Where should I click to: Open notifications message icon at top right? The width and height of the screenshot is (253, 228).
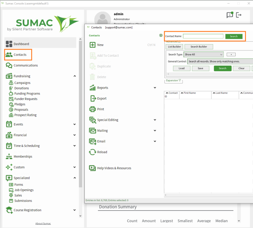coord(230,15)
